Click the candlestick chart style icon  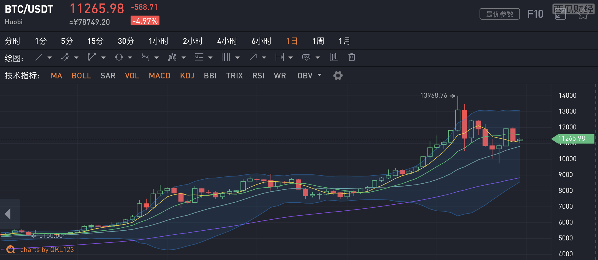pos(334,57)
